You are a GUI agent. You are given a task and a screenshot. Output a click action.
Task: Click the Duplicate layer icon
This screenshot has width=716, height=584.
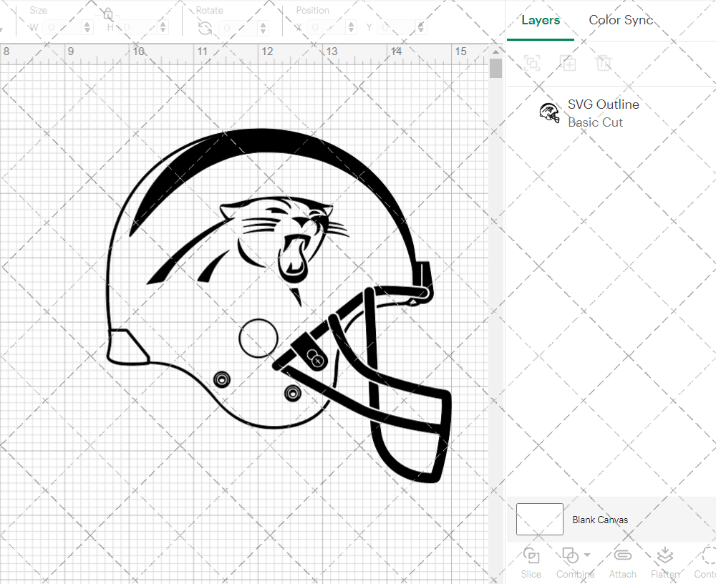(568, 63)
